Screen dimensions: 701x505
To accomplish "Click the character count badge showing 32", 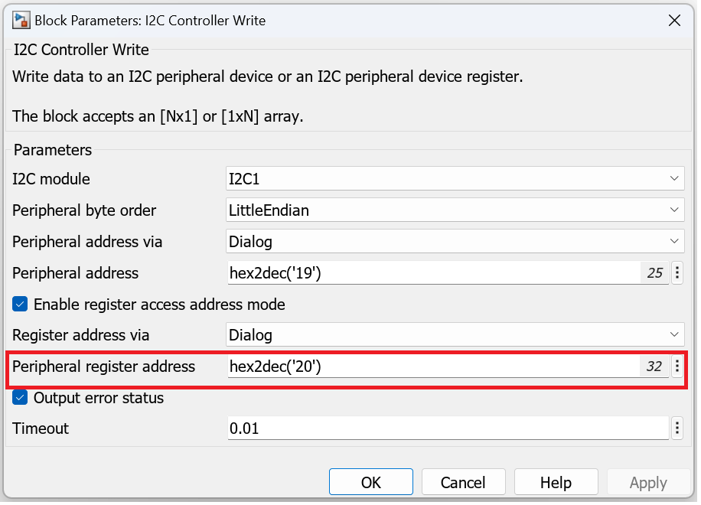I will pos(654,366).
